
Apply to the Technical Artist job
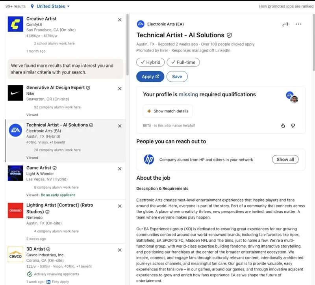pos(150,76)
